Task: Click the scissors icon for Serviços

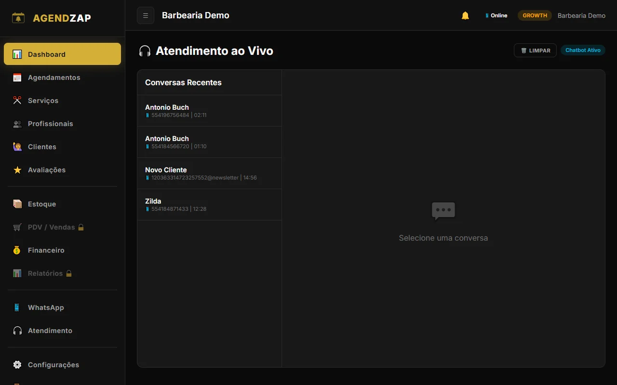Action: click(17, 101)
